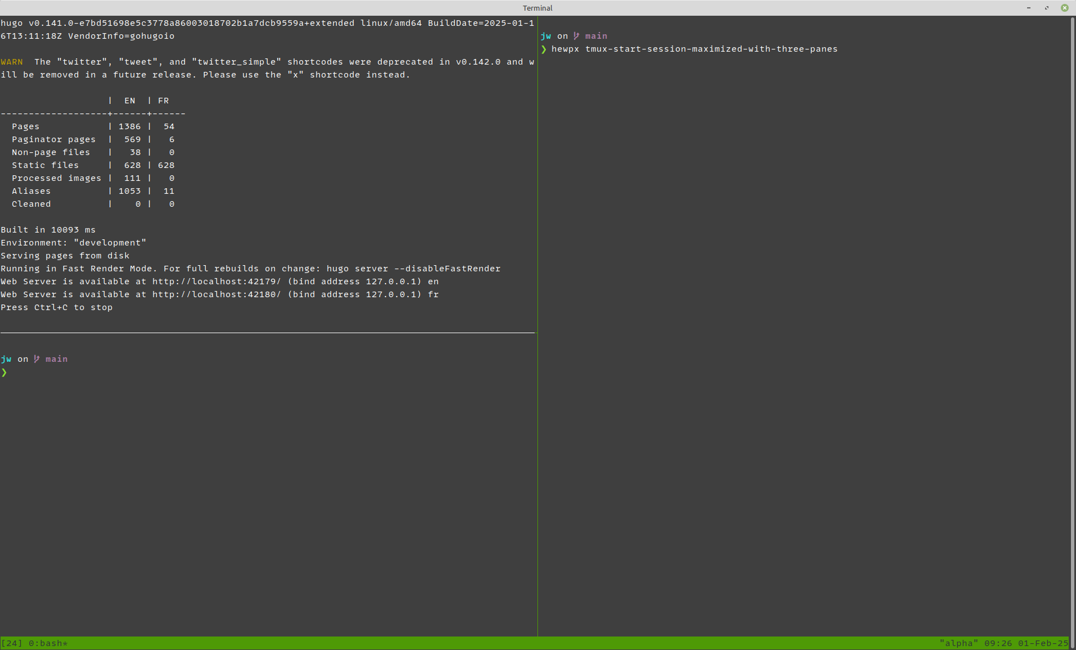
Task: Click the VendorInfo=gohugoio text
Action: point(121,36)
